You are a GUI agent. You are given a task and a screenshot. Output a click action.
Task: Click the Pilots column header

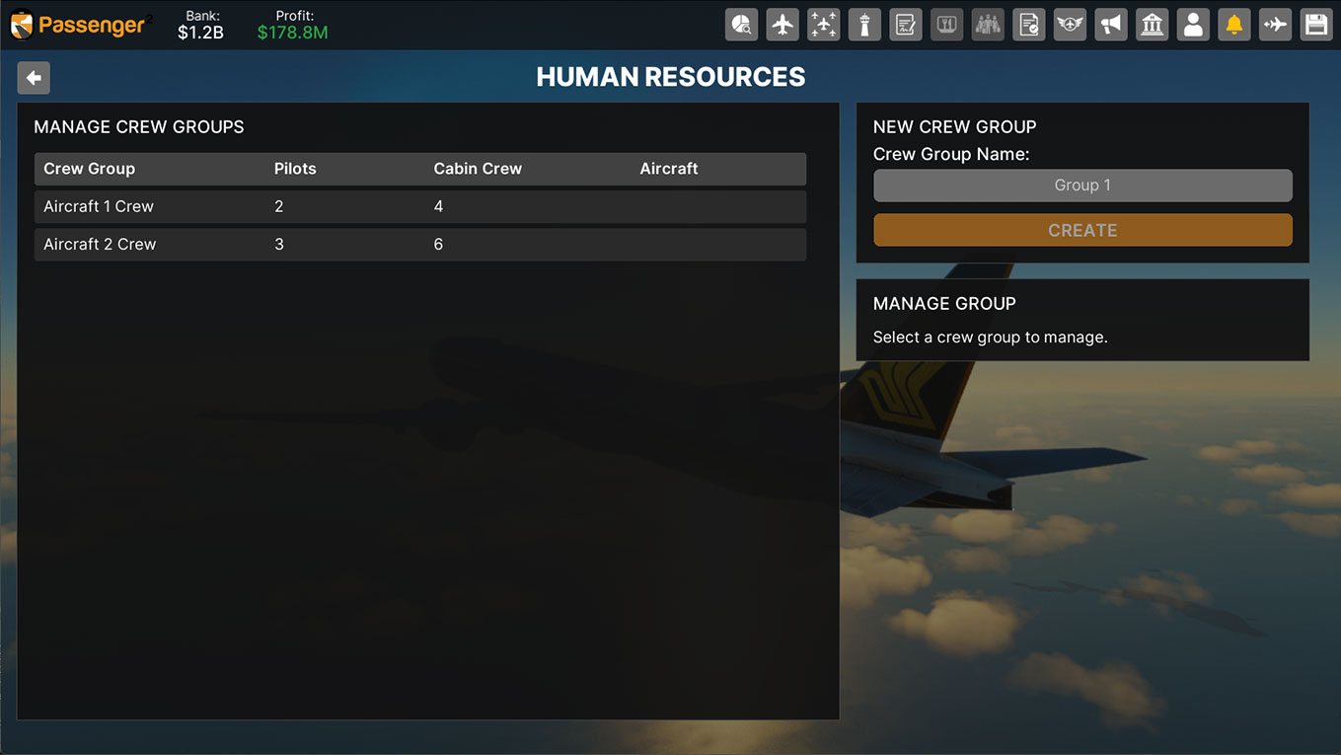click(x=295, y=169)
